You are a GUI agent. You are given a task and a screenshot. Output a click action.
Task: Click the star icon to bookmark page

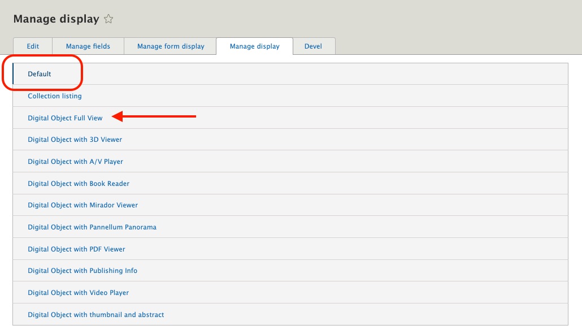[108, 19]
